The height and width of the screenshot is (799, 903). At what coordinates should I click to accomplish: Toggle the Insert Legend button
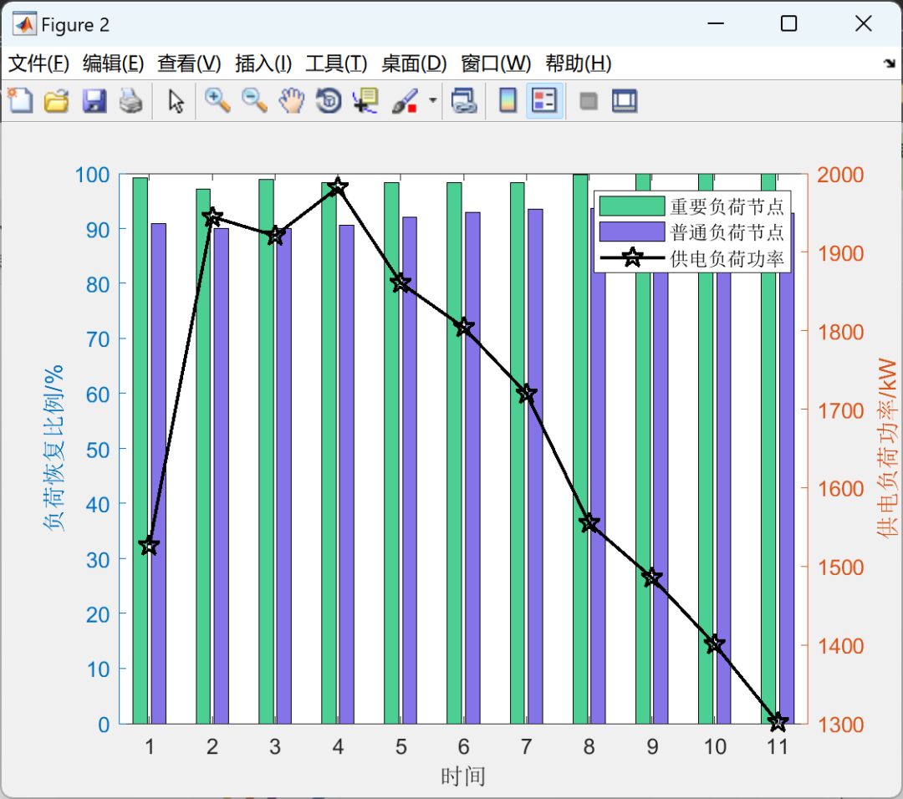click(544, 101)
